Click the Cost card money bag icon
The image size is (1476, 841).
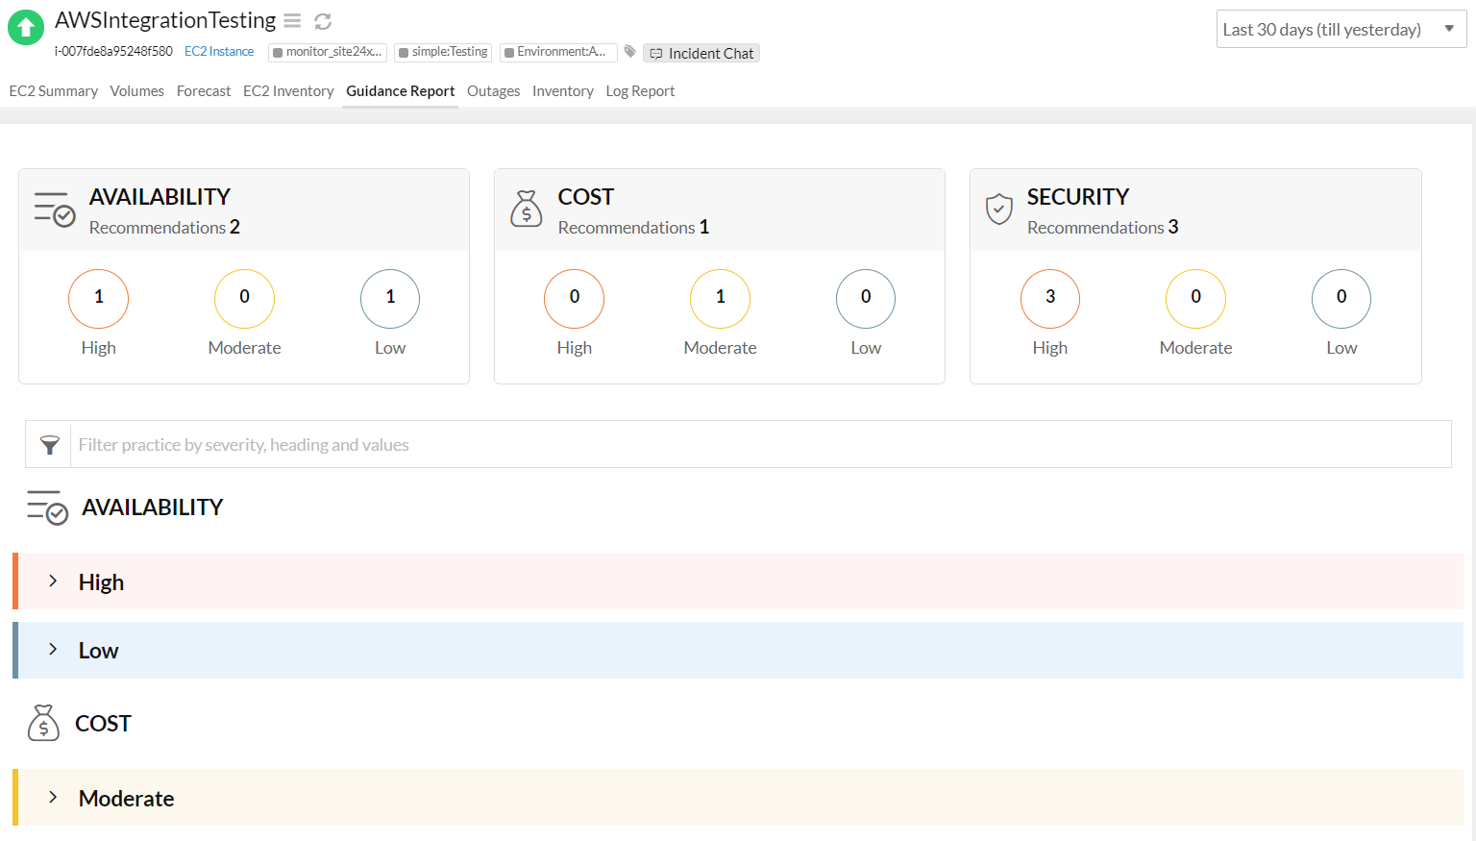click(x=526, y=209)
